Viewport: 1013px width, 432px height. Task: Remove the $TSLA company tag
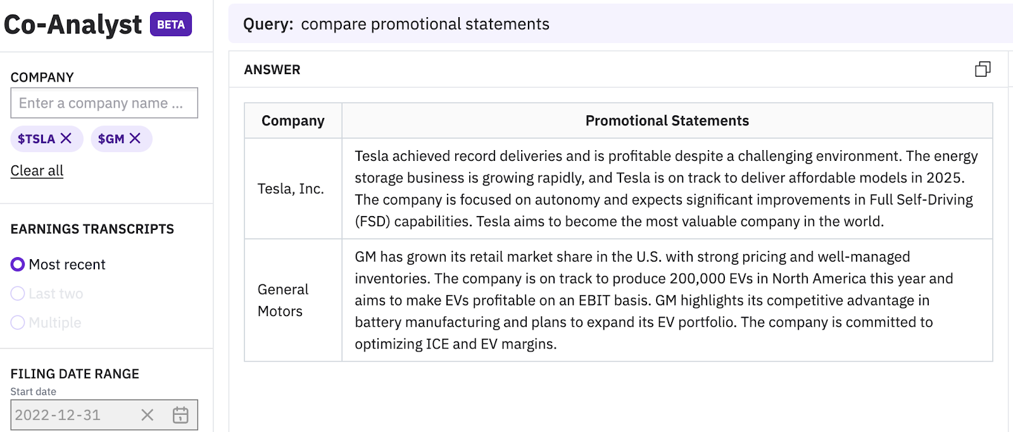pos(66,138)
